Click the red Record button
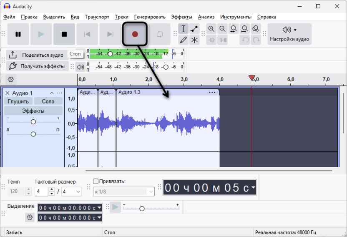 tap(135, 34)
